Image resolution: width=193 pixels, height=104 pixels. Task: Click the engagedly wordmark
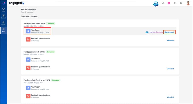tap(16, 3)
